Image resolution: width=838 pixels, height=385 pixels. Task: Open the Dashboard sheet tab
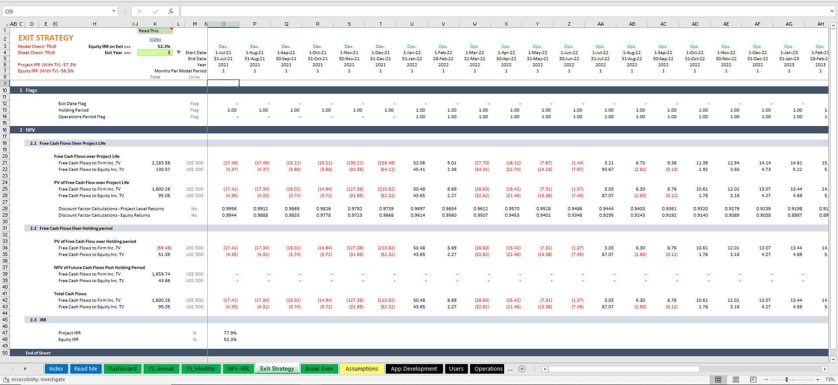coord(122,369)
